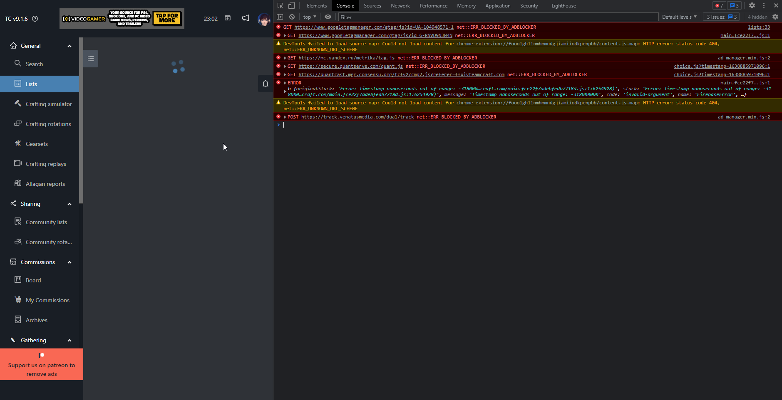Select the Gearsets sidebar item
This screenshot has height=400, width=782.
(36, 143)
